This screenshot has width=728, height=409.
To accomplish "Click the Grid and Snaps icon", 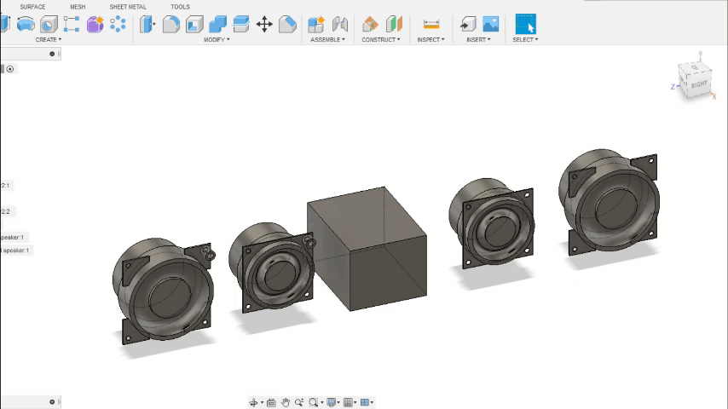I will (348, 402).
